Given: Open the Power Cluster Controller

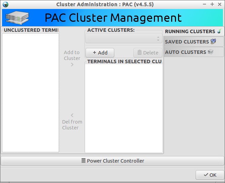Looking at the screenshot, I should pyautogui.click(x=112, y=161).
